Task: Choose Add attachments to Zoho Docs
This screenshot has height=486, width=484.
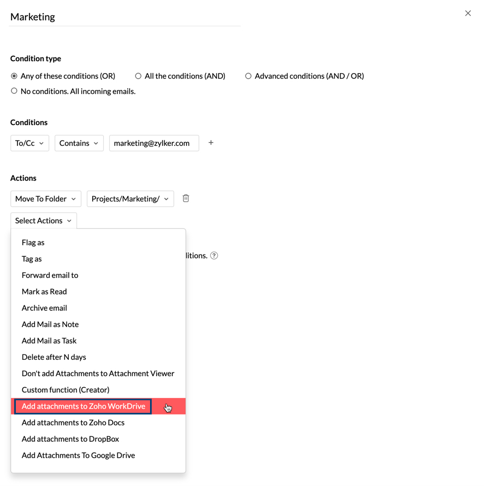Action: click(98, 423)
